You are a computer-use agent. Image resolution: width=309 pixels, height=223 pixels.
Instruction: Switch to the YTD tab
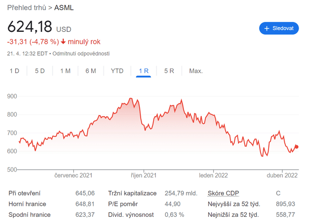point(117,71)
